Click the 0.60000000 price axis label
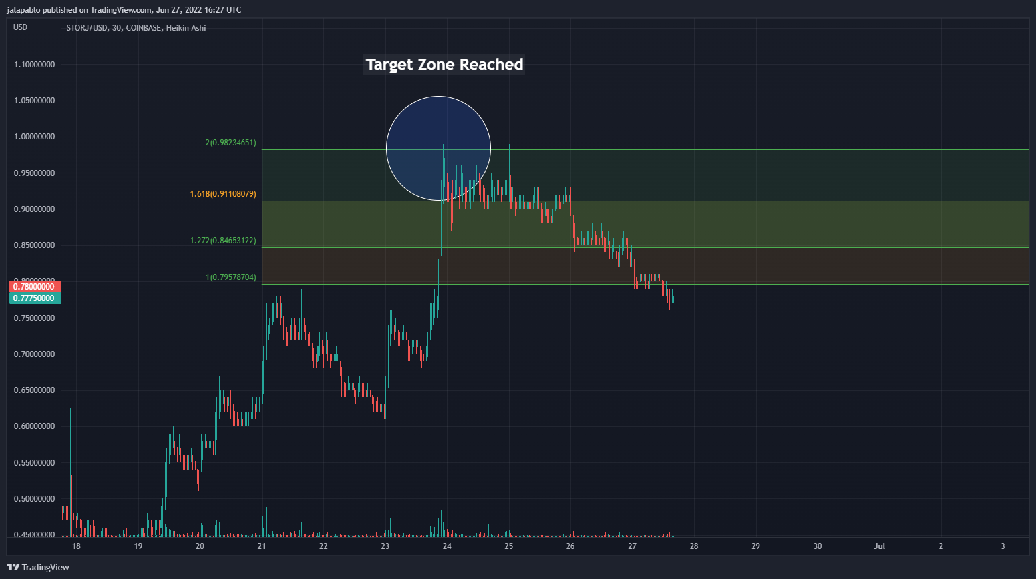 tap(34, 426)
